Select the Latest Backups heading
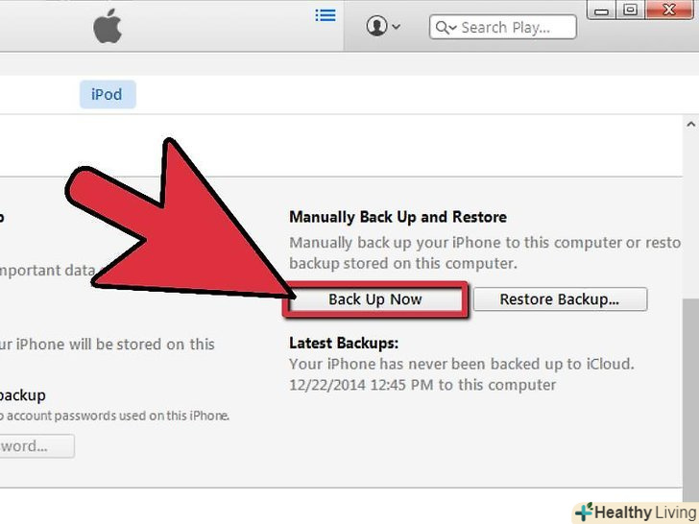This screenshot has width=699, height=524. (x=344, y=344)
